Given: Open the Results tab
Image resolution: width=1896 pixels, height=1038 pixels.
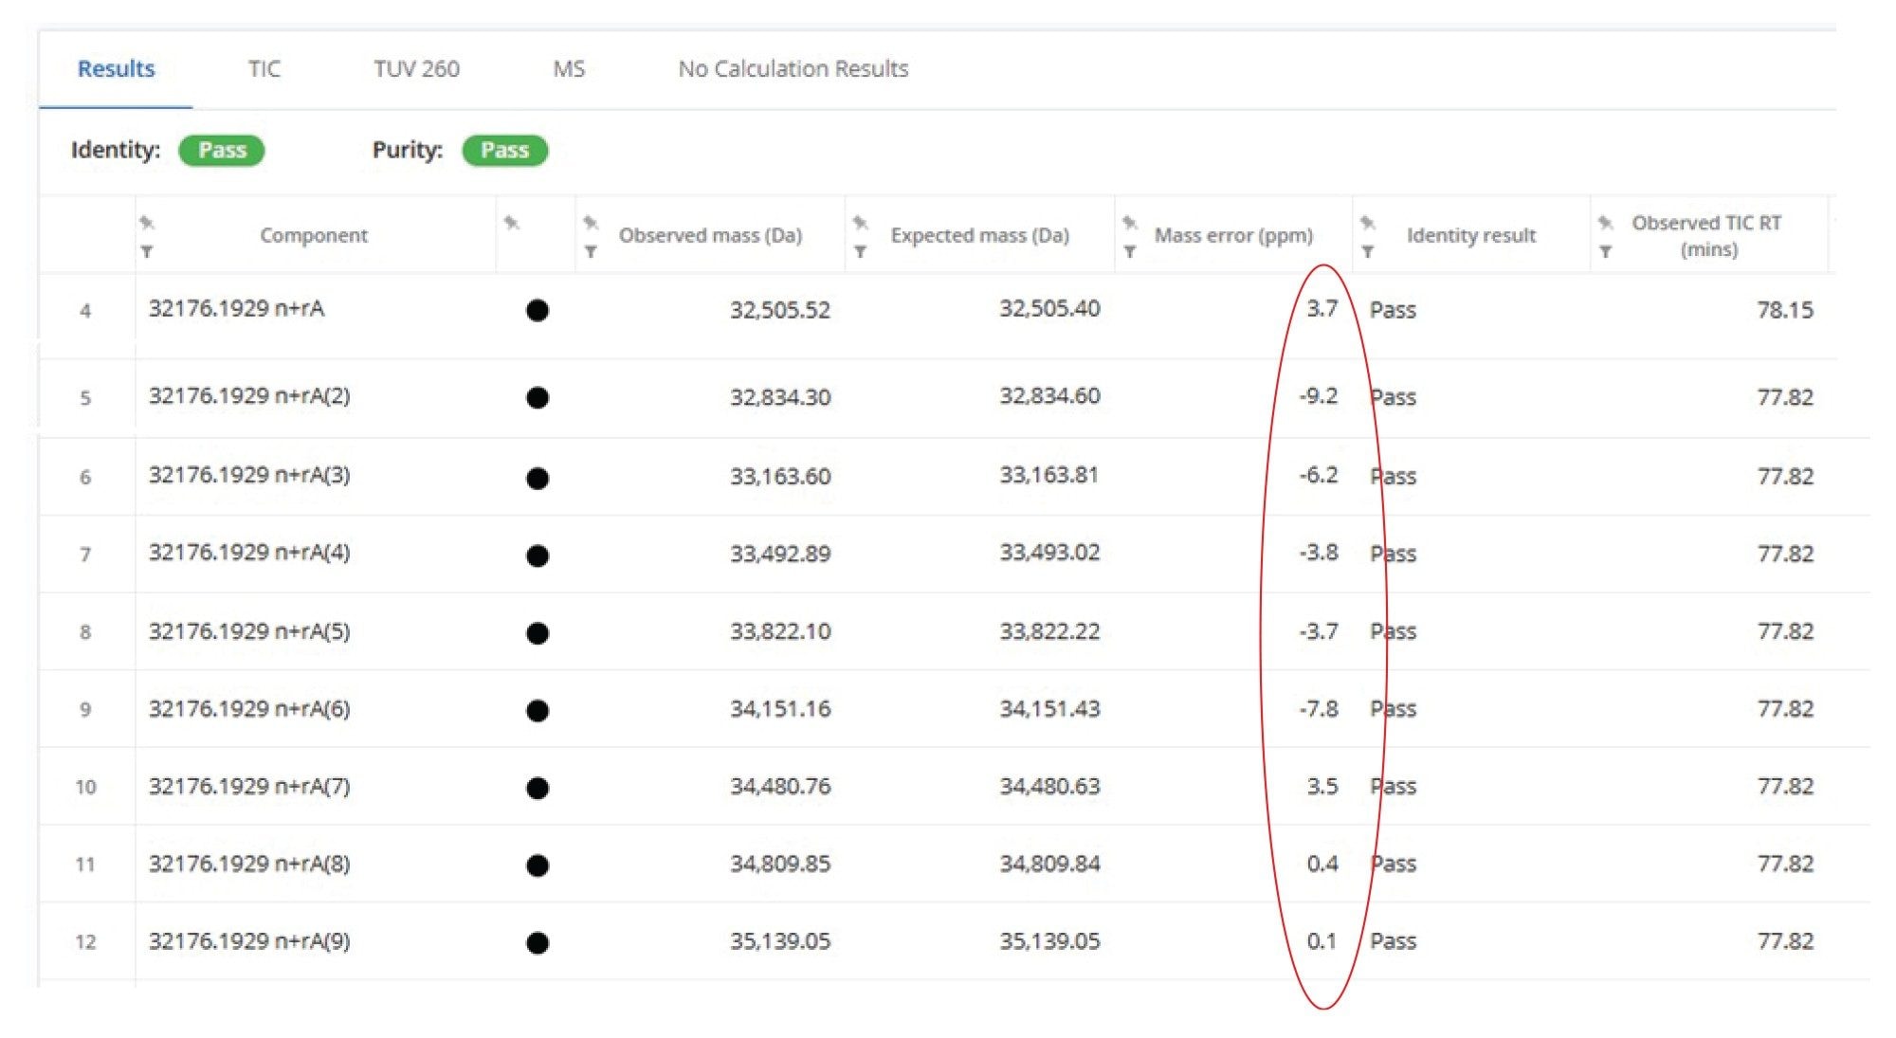Looking at the screenshot, I should coord(116,69).
